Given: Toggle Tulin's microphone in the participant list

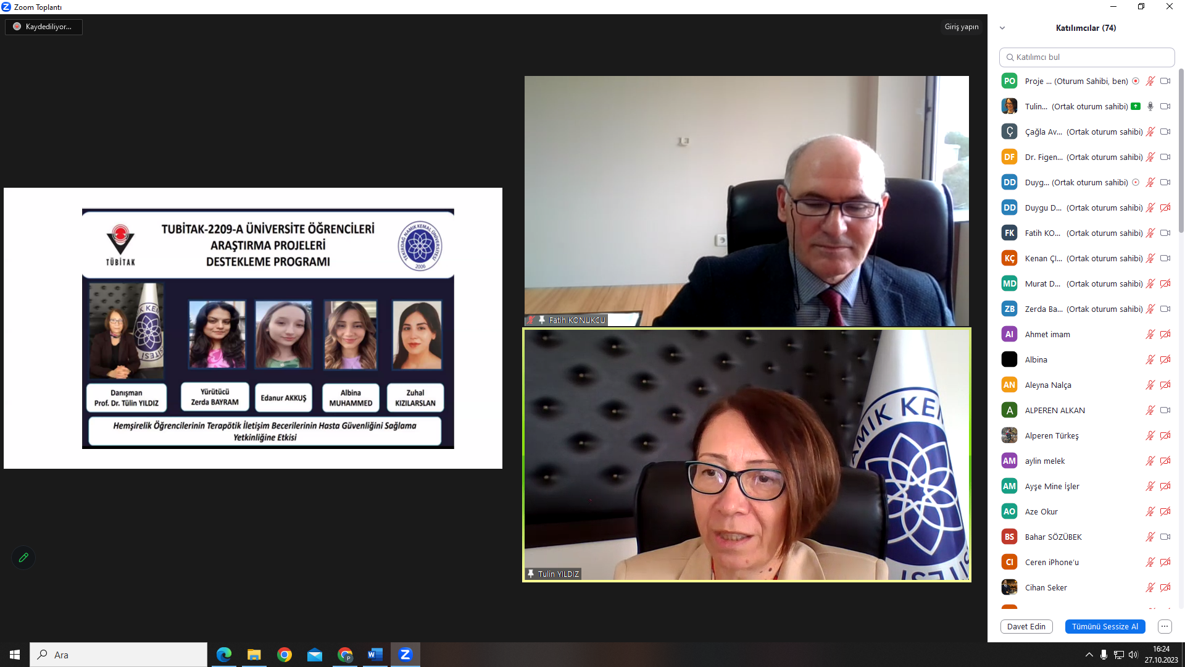Looking at the screenshot, I should click(1150, 106).
